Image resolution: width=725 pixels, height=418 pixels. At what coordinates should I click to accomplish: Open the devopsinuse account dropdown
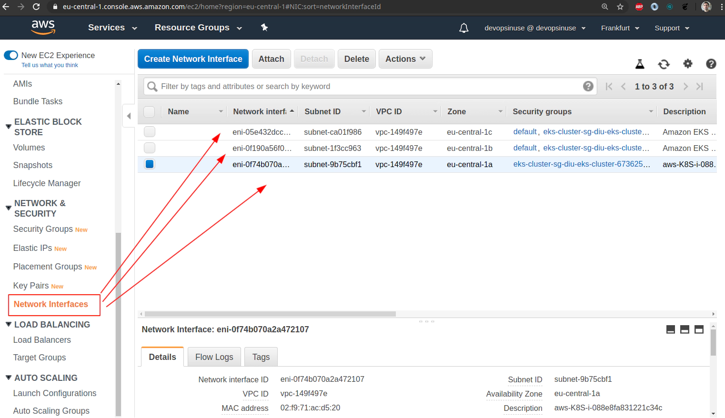pyautogui.click(x=535, y=28)
